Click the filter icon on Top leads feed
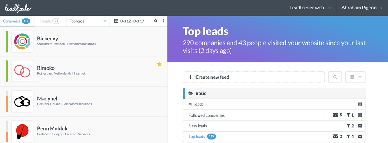 (x=349, y=136)
